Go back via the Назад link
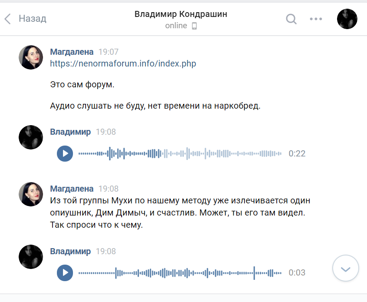This screenshot has height=302, width=367. coord(32,19)
